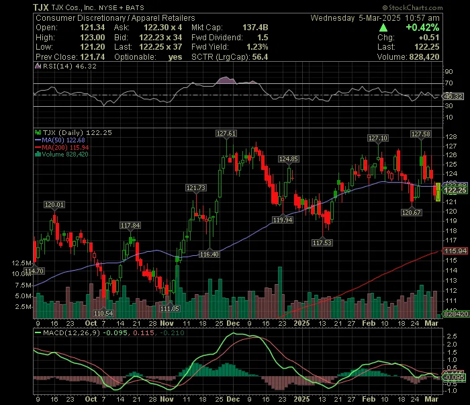Click the Volume bars legend icon
Image resolution: width=470 pixels, height=405 pixels.
pyautogui.click(x=38, y=154)
